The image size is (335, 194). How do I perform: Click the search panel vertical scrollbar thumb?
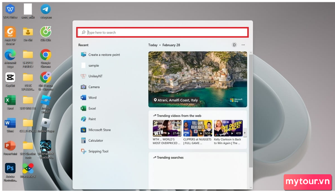click(x=251, y=111)
